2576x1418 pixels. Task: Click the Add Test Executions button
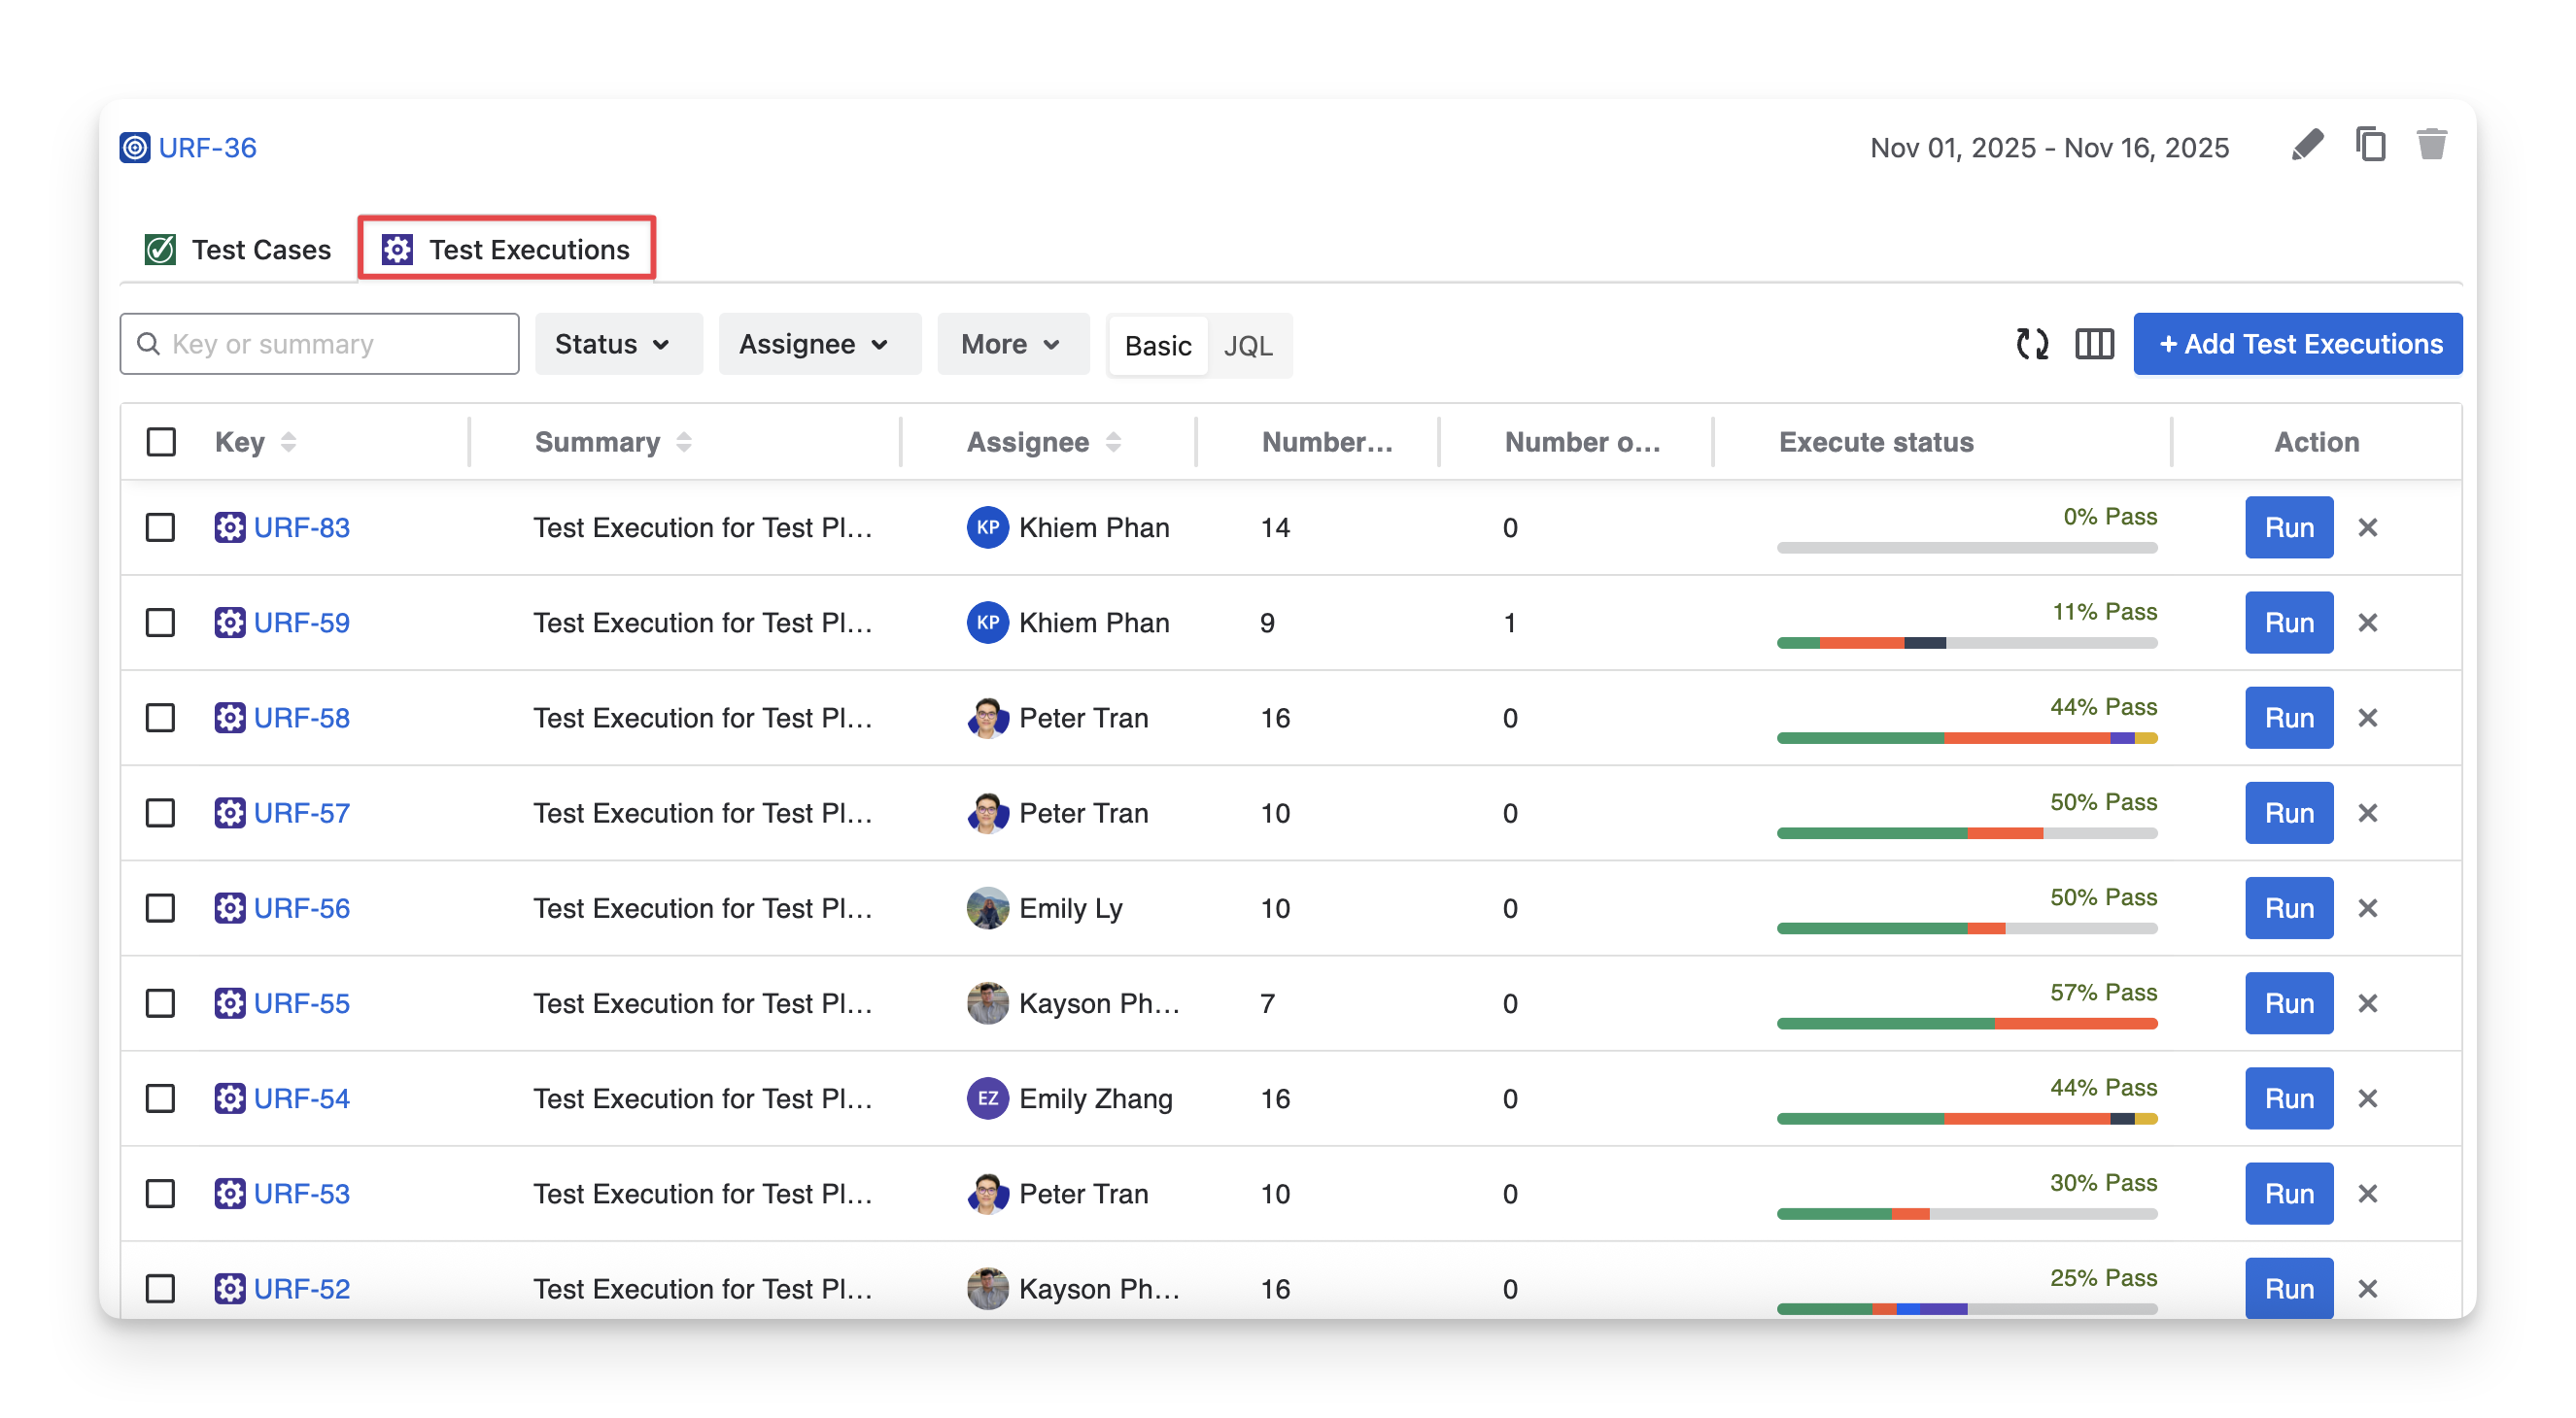click(2297, 345)
